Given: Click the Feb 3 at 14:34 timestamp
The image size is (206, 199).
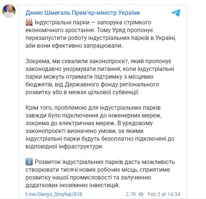Looking at the screenshot, I should (x=164, y=194).
